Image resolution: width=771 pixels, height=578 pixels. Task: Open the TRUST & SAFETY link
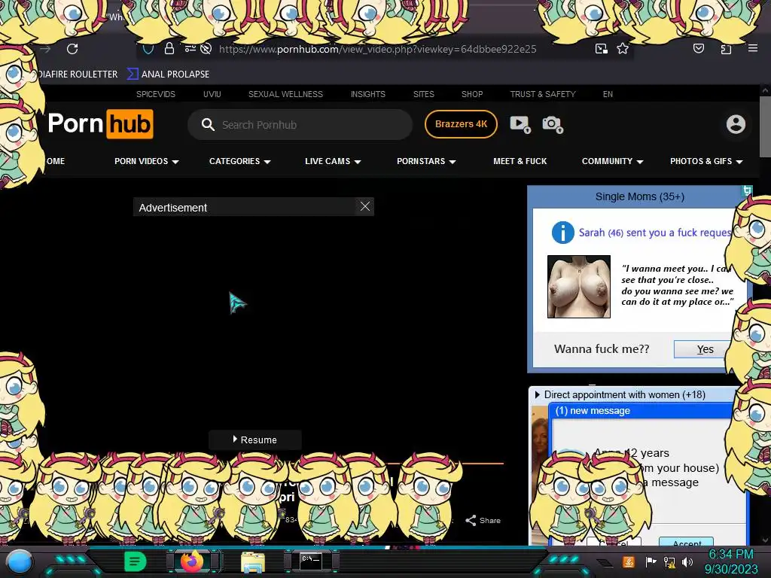(542, 94)
